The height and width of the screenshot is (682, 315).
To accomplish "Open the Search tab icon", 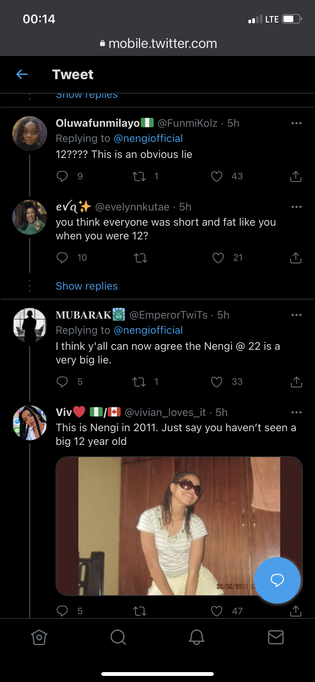I will (118, 637).
